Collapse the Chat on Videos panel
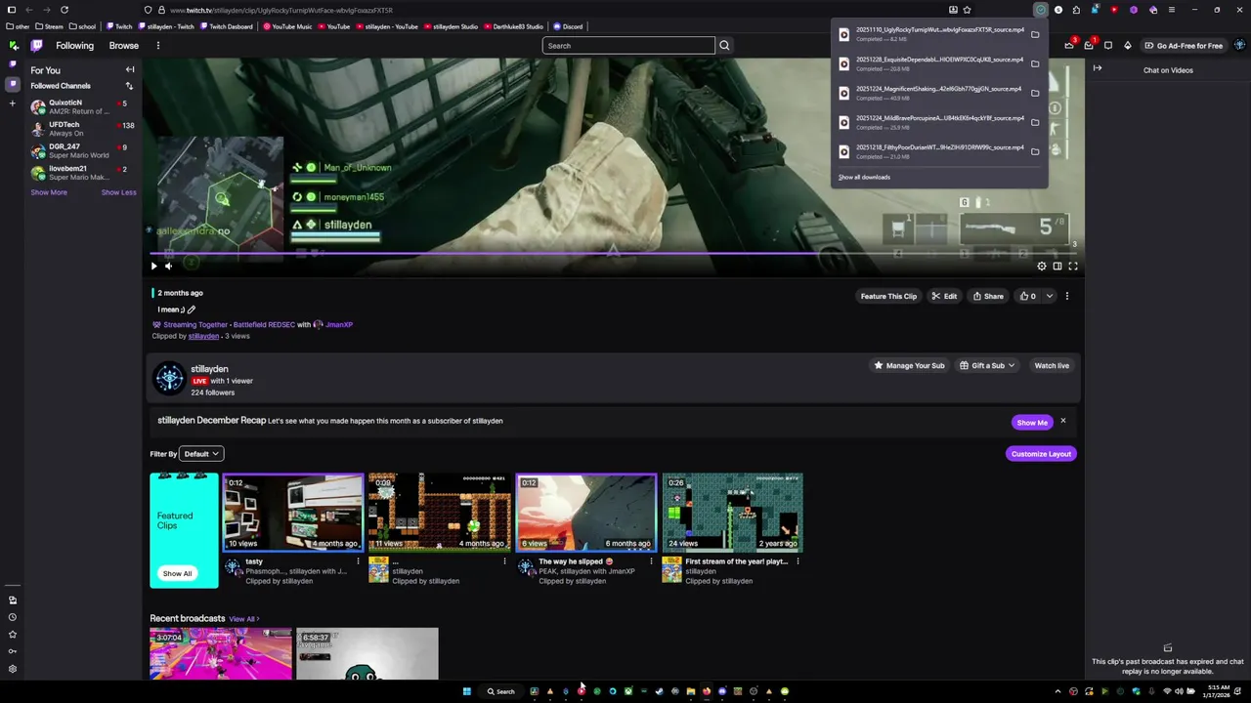Viewport: 1251px width, 703px height. [x=1098, y=68]
